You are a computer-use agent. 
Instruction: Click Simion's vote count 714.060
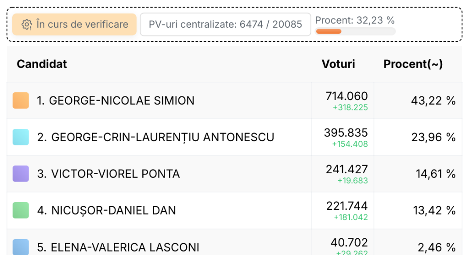(x=346, y=96)
